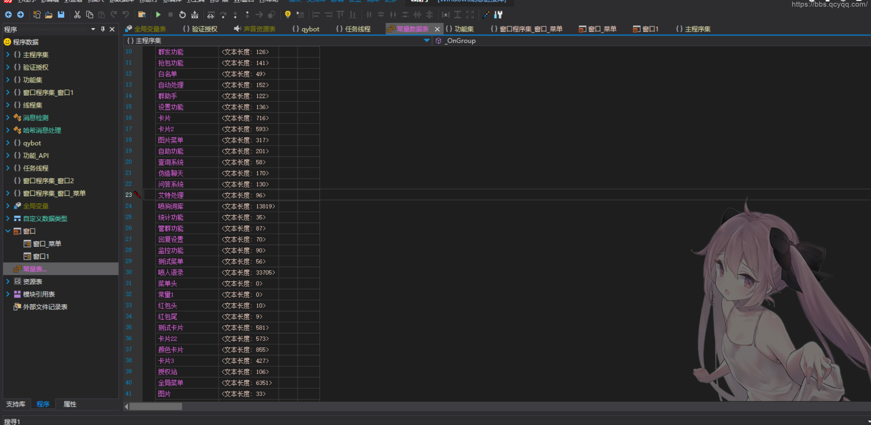Expand the 模块引用表 tree node

tap(8, 294)
